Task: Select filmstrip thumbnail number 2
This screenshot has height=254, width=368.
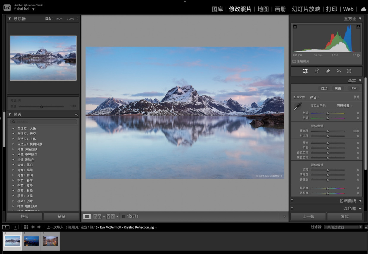Action: [31, 241]
